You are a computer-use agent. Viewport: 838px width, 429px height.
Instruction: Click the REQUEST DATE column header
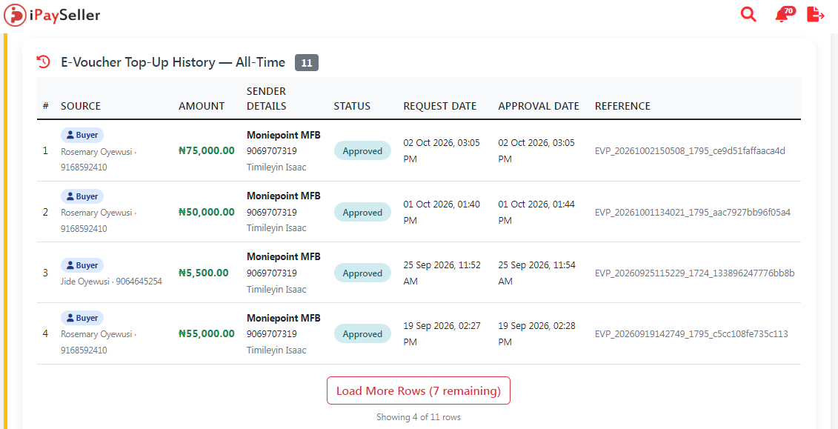click(440, 106)
